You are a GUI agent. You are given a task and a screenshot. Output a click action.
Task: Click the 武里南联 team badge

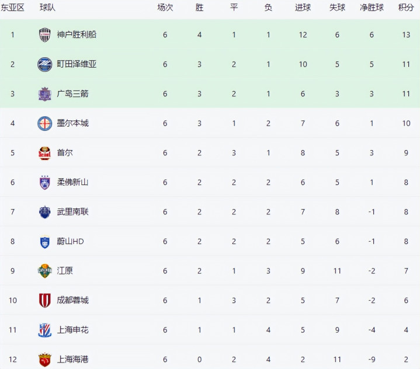point(45,212)
